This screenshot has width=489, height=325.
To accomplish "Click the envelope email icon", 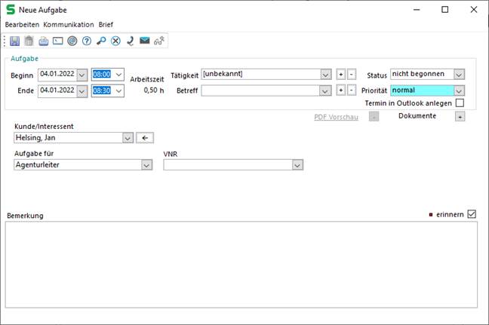I will (x=144, y=41).
